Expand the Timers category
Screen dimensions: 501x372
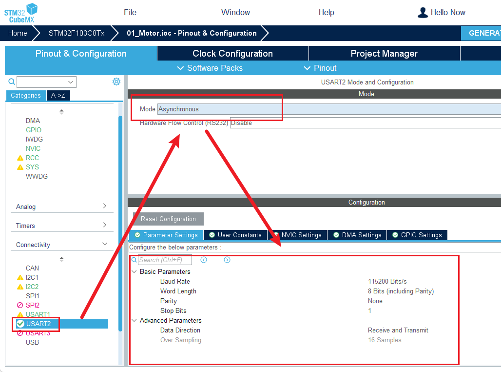pyautogui.click(x=104, y=225)
